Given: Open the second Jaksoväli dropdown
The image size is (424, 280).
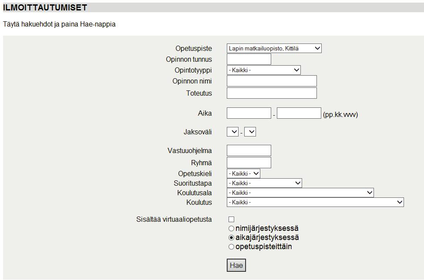Looking at the screenshot, I should pyautogui.click(x=250, y=132).
